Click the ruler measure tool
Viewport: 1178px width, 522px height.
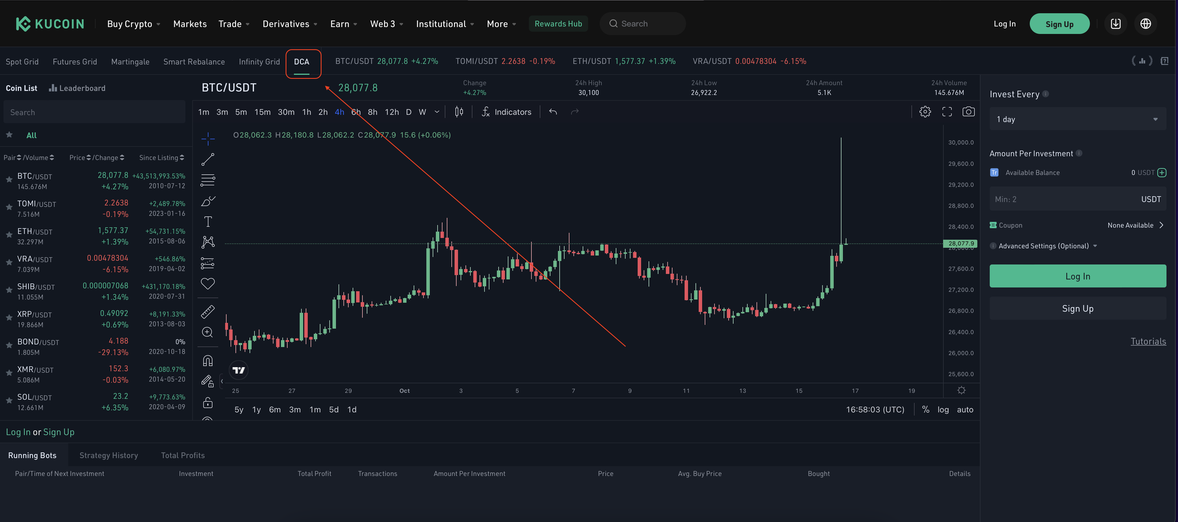point(208,312)
